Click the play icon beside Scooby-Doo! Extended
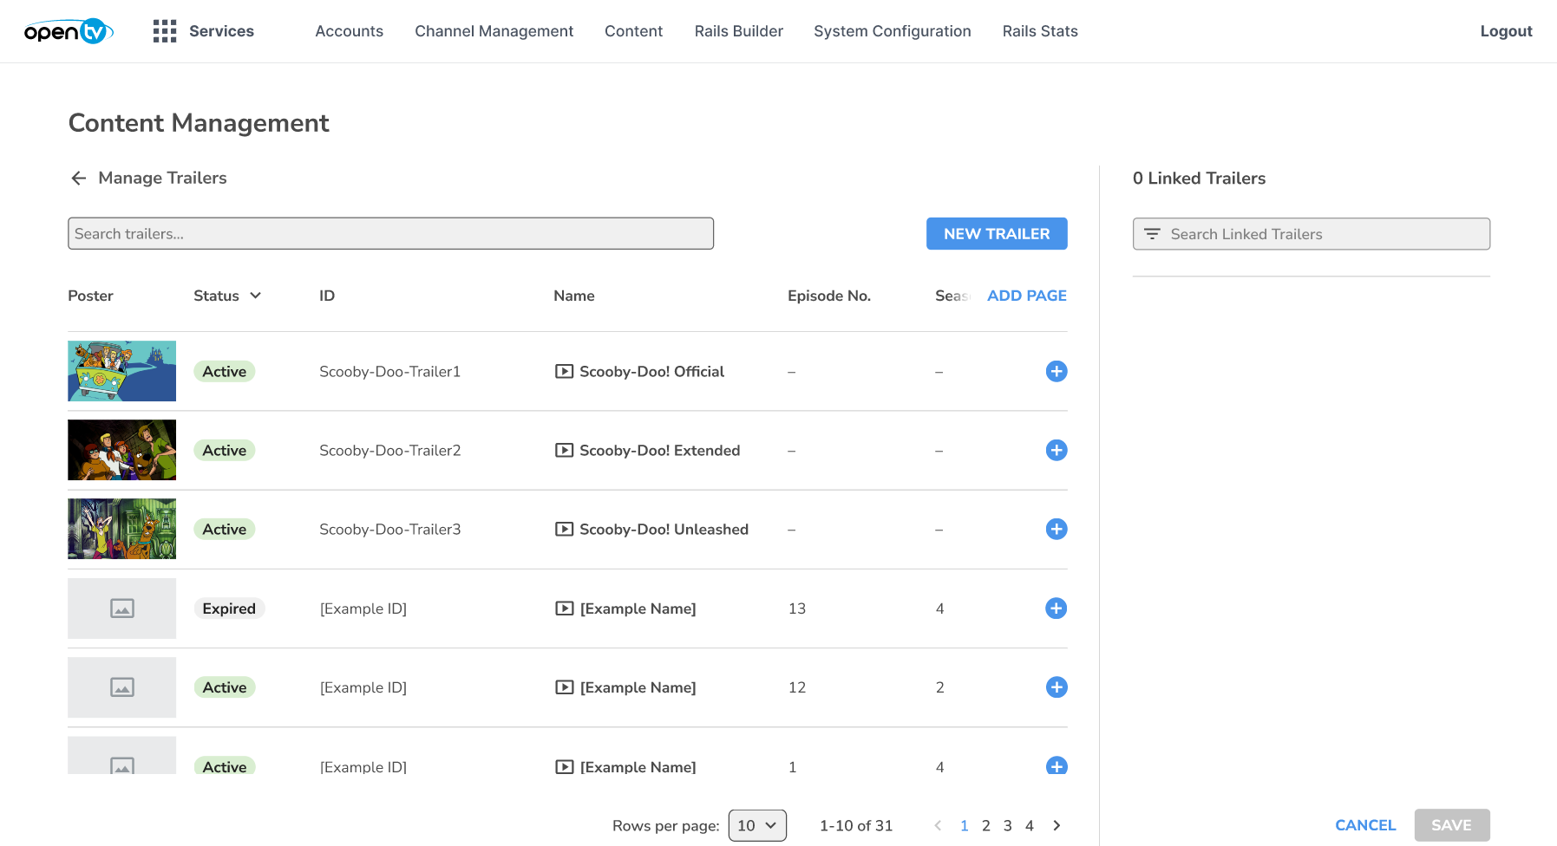 [x=565, y=450]
